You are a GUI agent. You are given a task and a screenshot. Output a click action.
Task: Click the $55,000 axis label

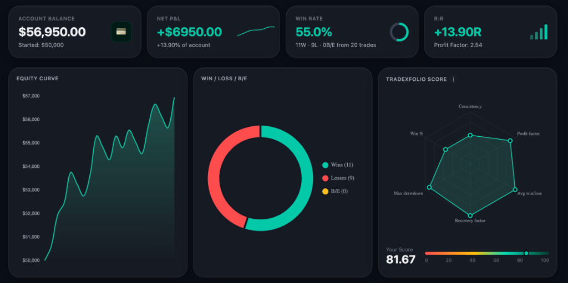point(31,143)
